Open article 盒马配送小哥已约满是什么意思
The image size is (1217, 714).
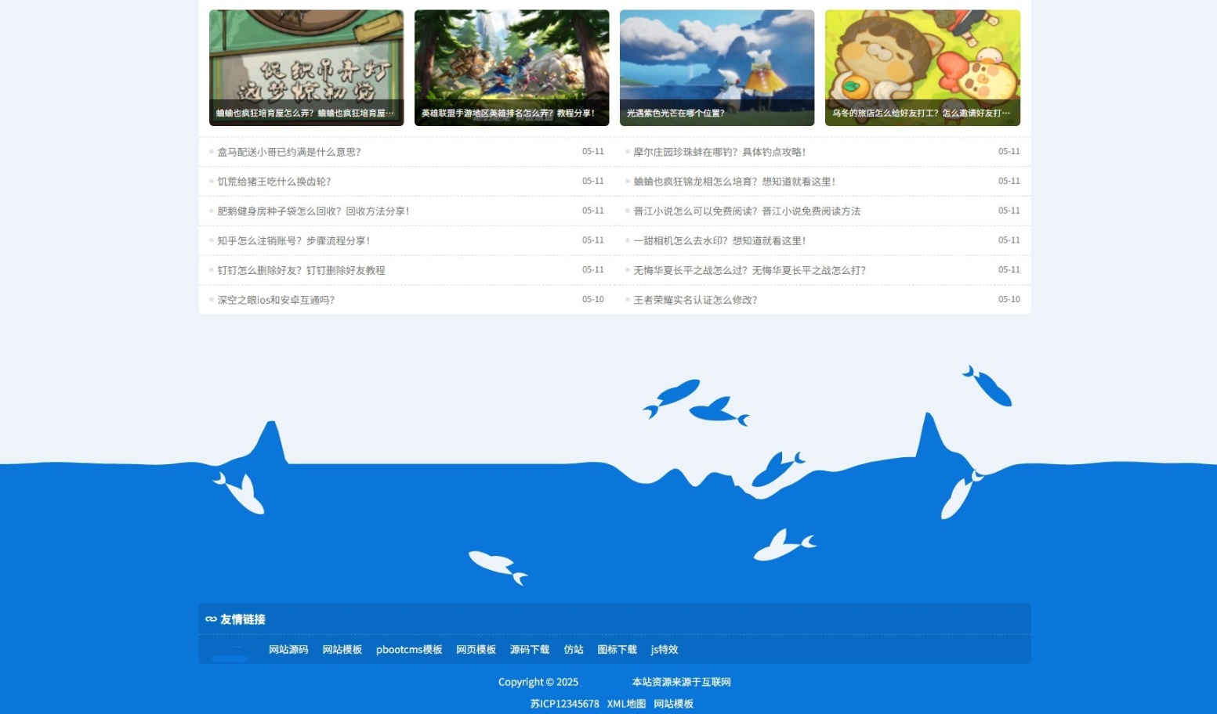click(x=289, y=152)
